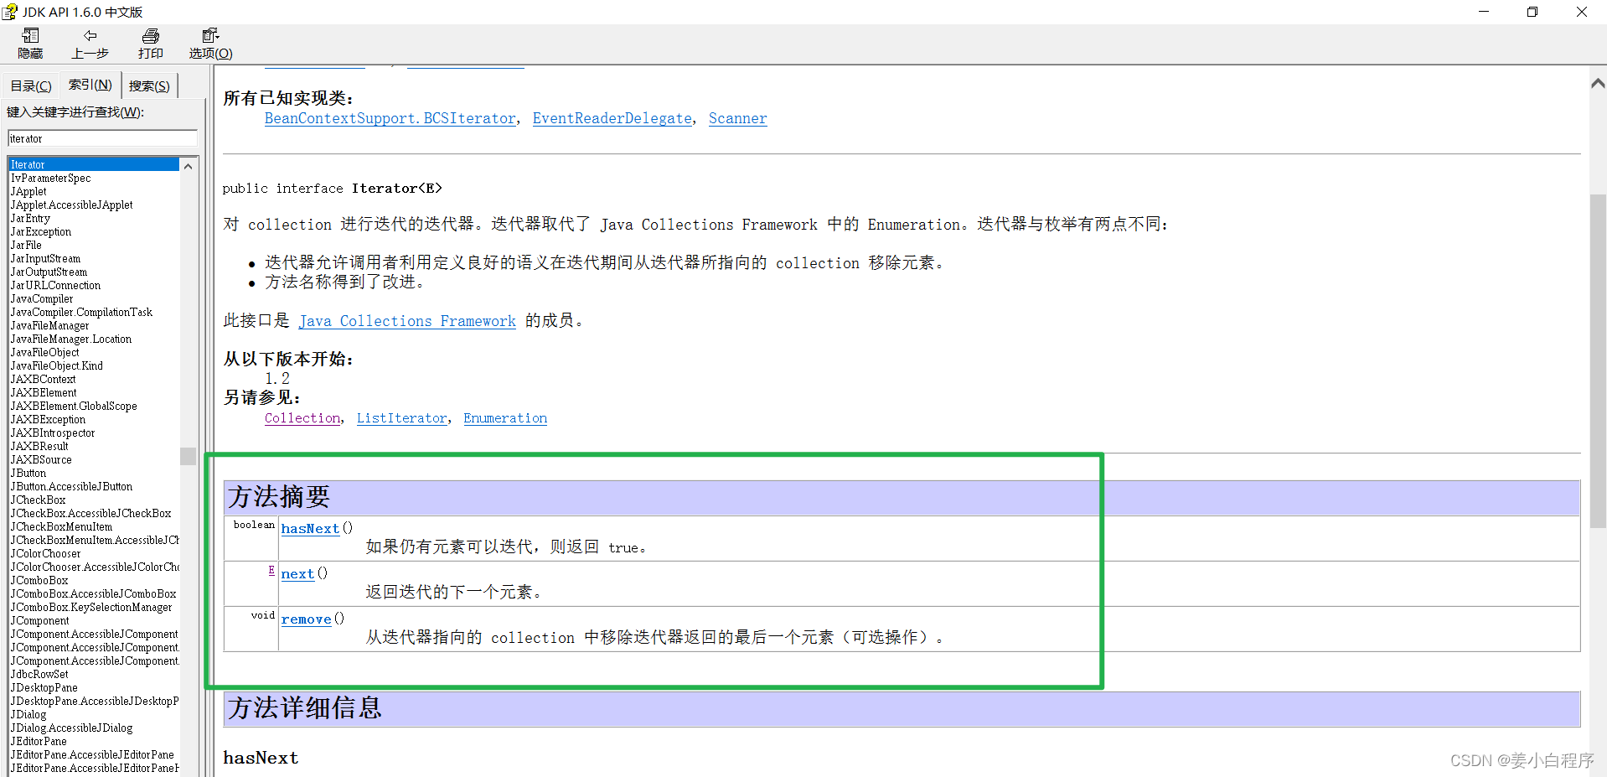1607x777 pixels.
Task: Switch to the 目录(C) tab
Action: click(x=30, y=85)
